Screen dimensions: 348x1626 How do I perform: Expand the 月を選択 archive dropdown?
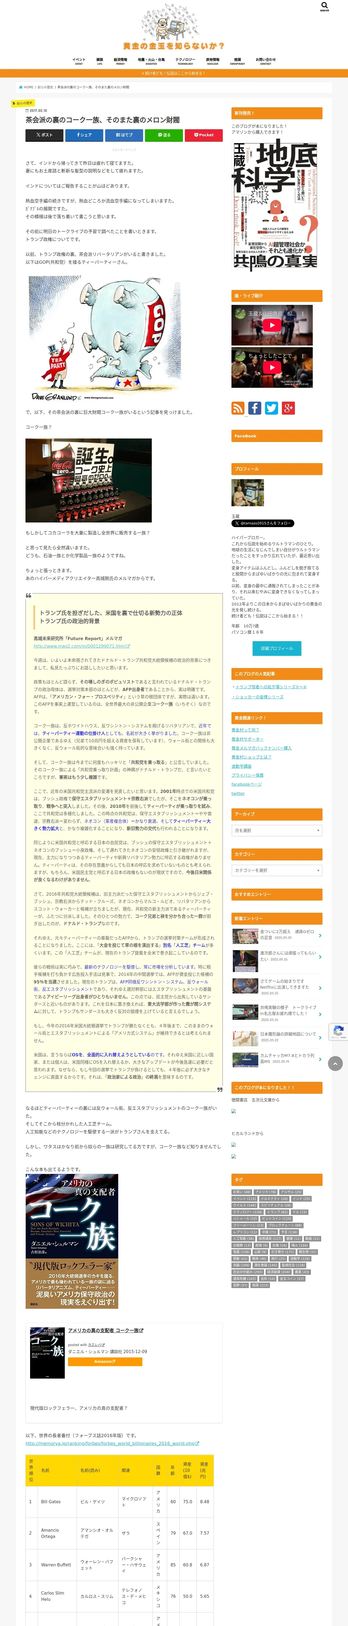pyautogui.click(x=277, y=830)
